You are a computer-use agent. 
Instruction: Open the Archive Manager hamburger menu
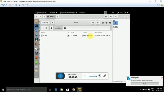pos(98,23)
